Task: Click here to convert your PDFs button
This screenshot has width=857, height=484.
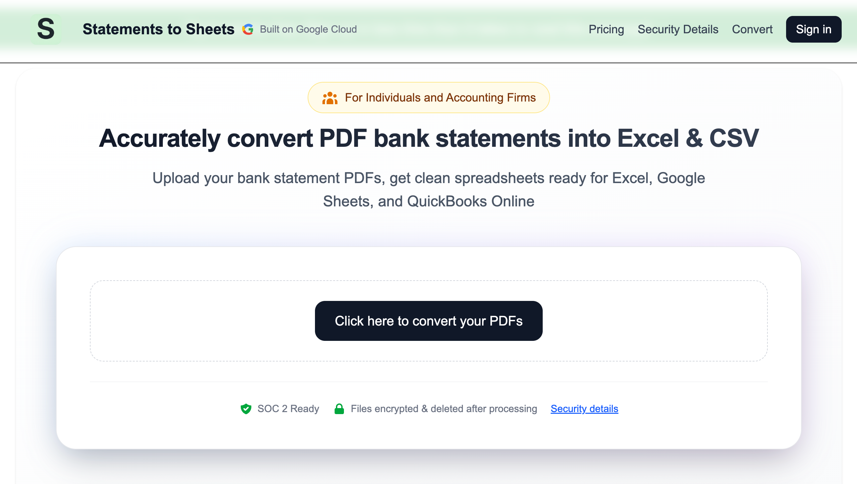Action: 428,321
